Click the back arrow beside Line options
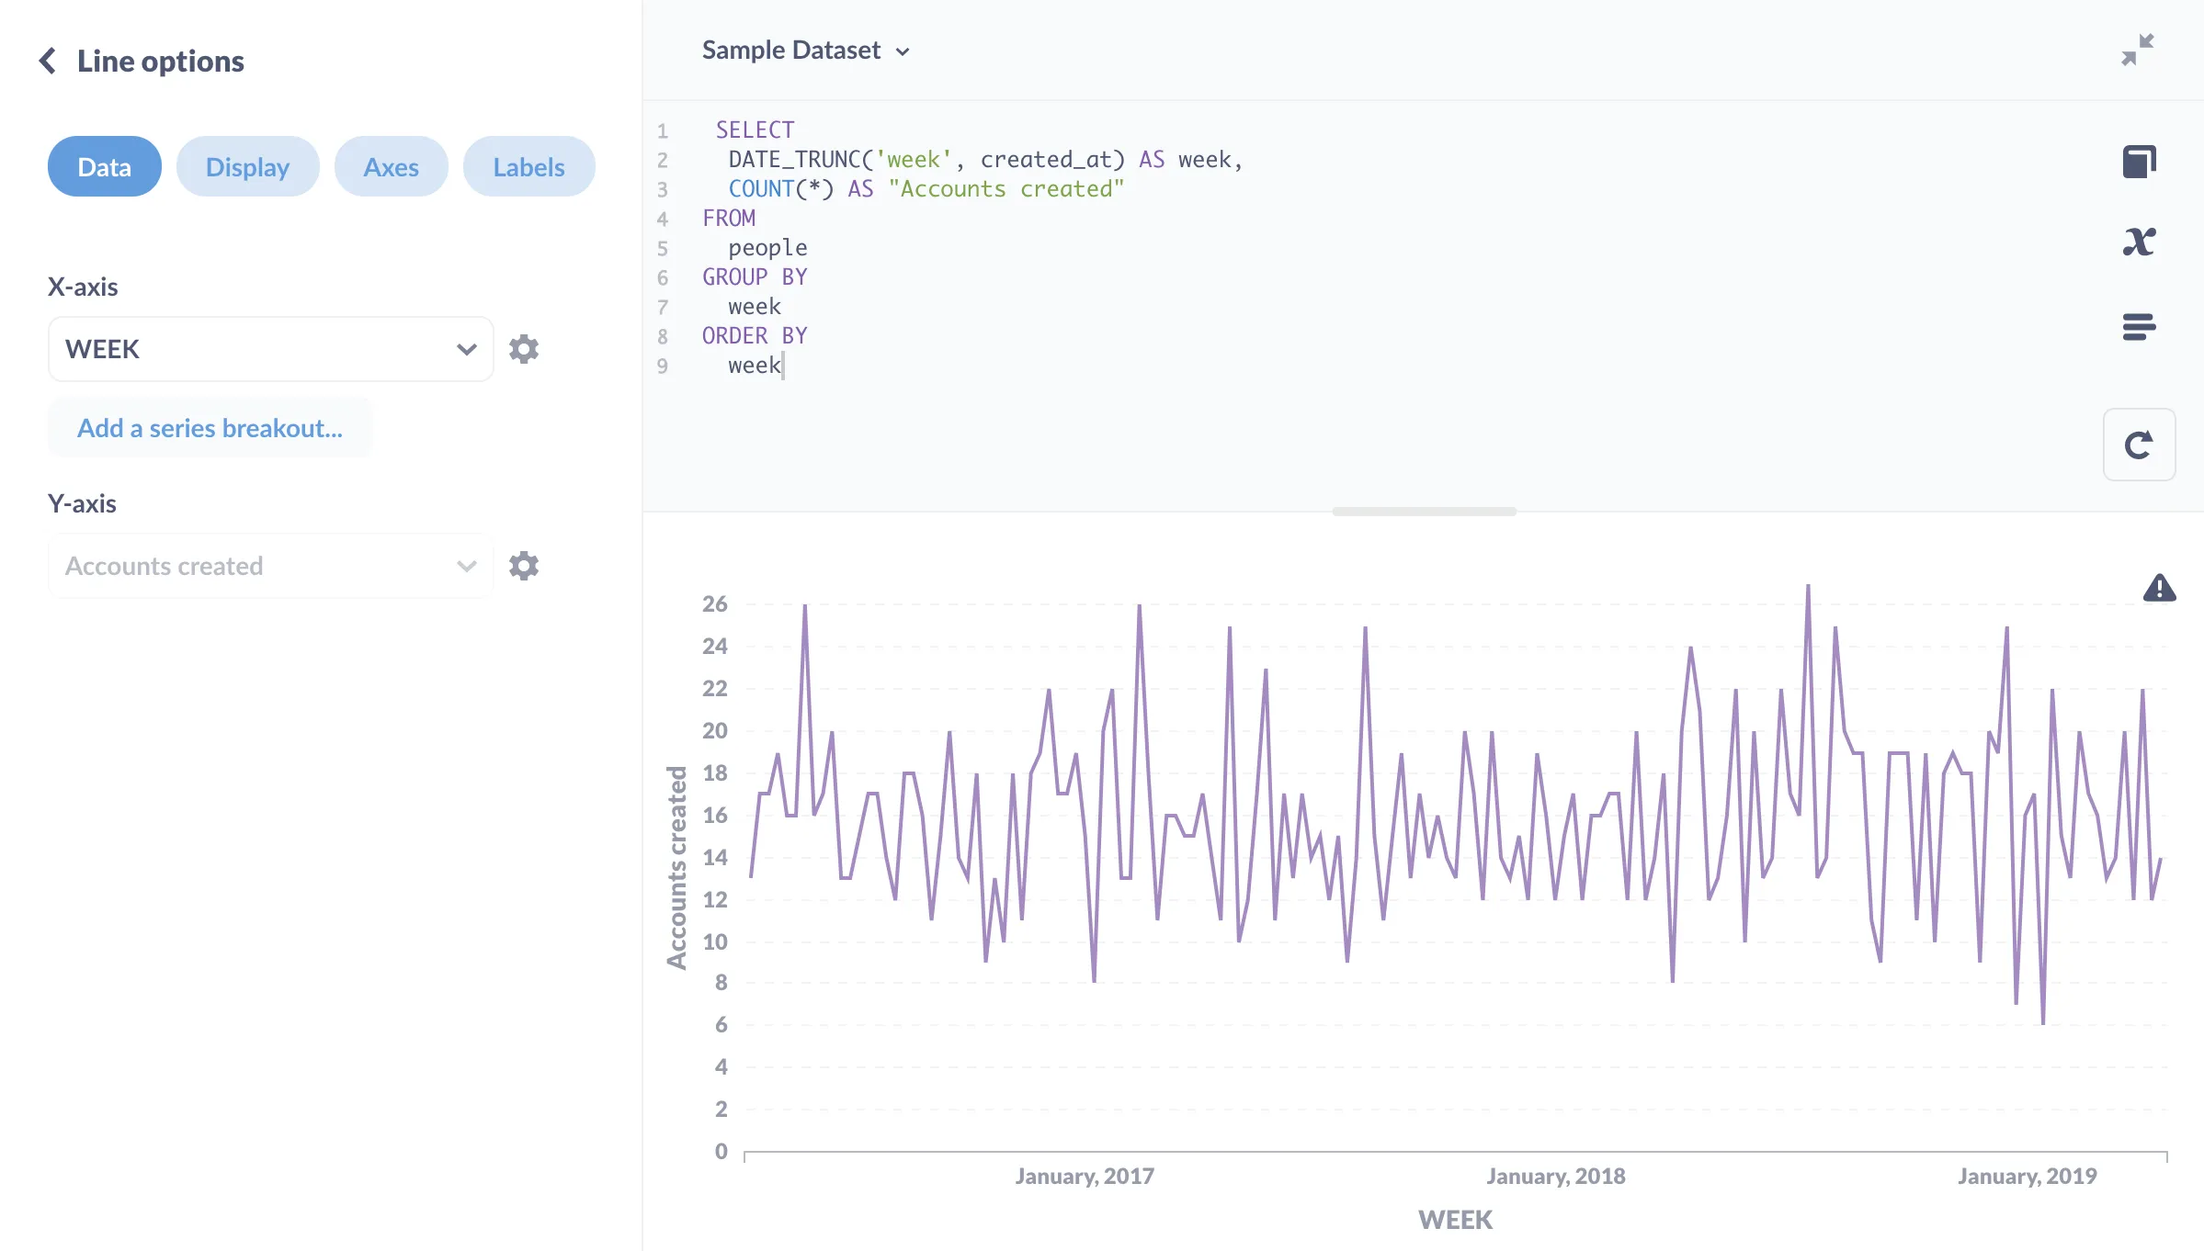Image resolution: width=2204 pixels, height=1251 pixels. pyautogui.click(x=48, y=62)
